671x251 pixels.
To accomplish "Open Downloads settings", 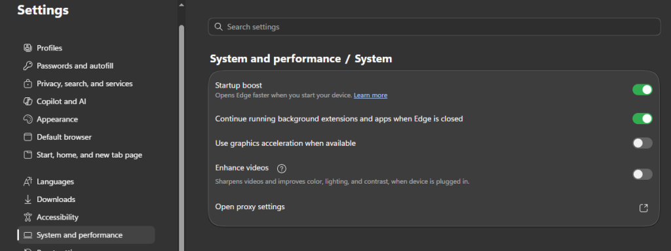I will 86,199.
